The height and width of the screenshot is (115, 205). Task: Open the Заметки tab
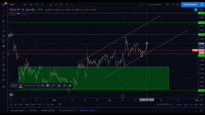33,110
